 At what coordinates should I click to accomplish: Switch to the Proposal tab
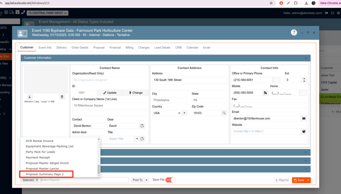99,48
